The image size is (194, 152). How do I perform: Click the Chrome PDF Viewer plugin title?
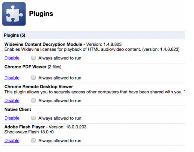click(25, 67)
